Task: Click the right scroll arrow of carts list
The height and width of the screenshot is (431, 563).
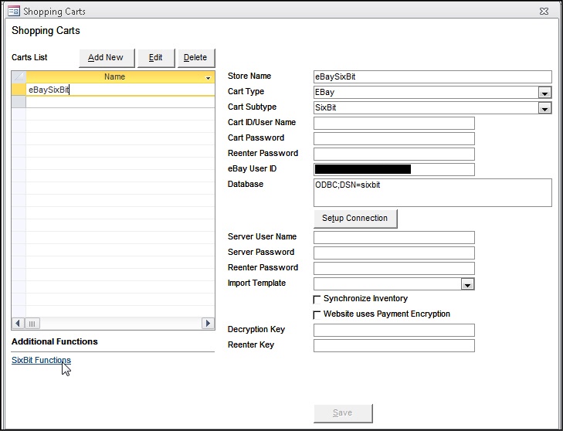Action: tap(208, 323)
